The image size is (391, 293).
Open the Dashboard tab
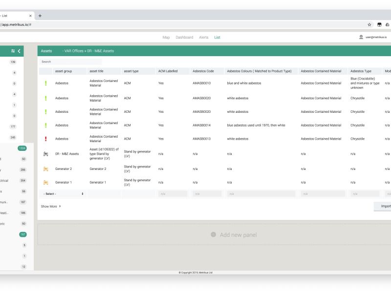click(184, 38)
